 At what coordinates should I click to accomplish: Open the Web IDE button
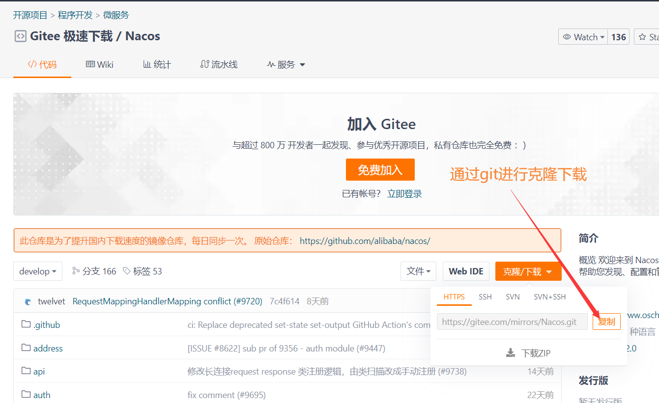(x=466, y=271)
